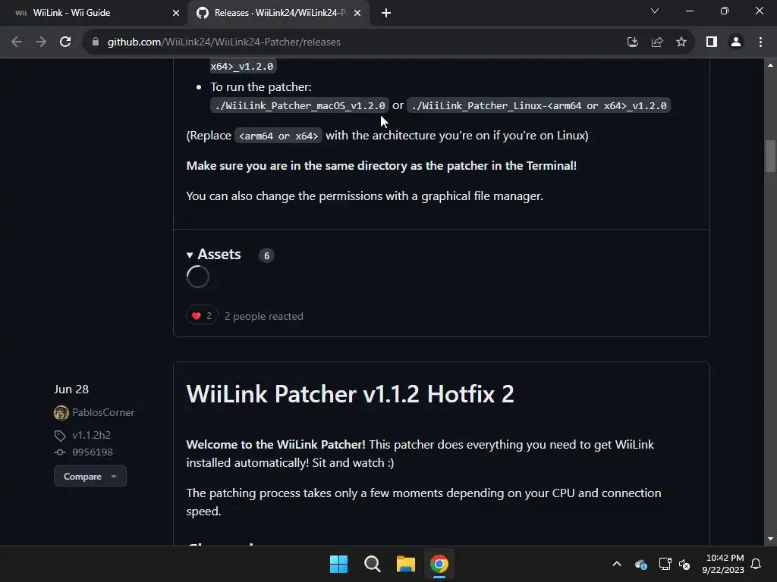This screenshot has width=777, height=582.
Task: Click the Linux patcher command code
Action: tap(539, 105)
